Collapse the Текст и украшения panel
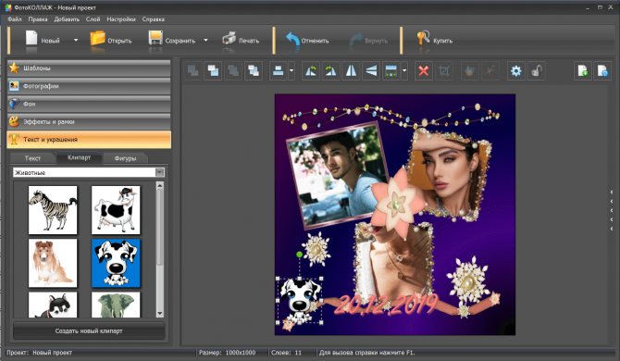Screen dimensions: 620x361 (89, 139)
